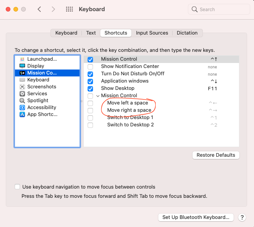The width and height of the screenshot is (254, 227).
Task: Select the App Shortcuts icon category
Action: click(x=22, y=114)
